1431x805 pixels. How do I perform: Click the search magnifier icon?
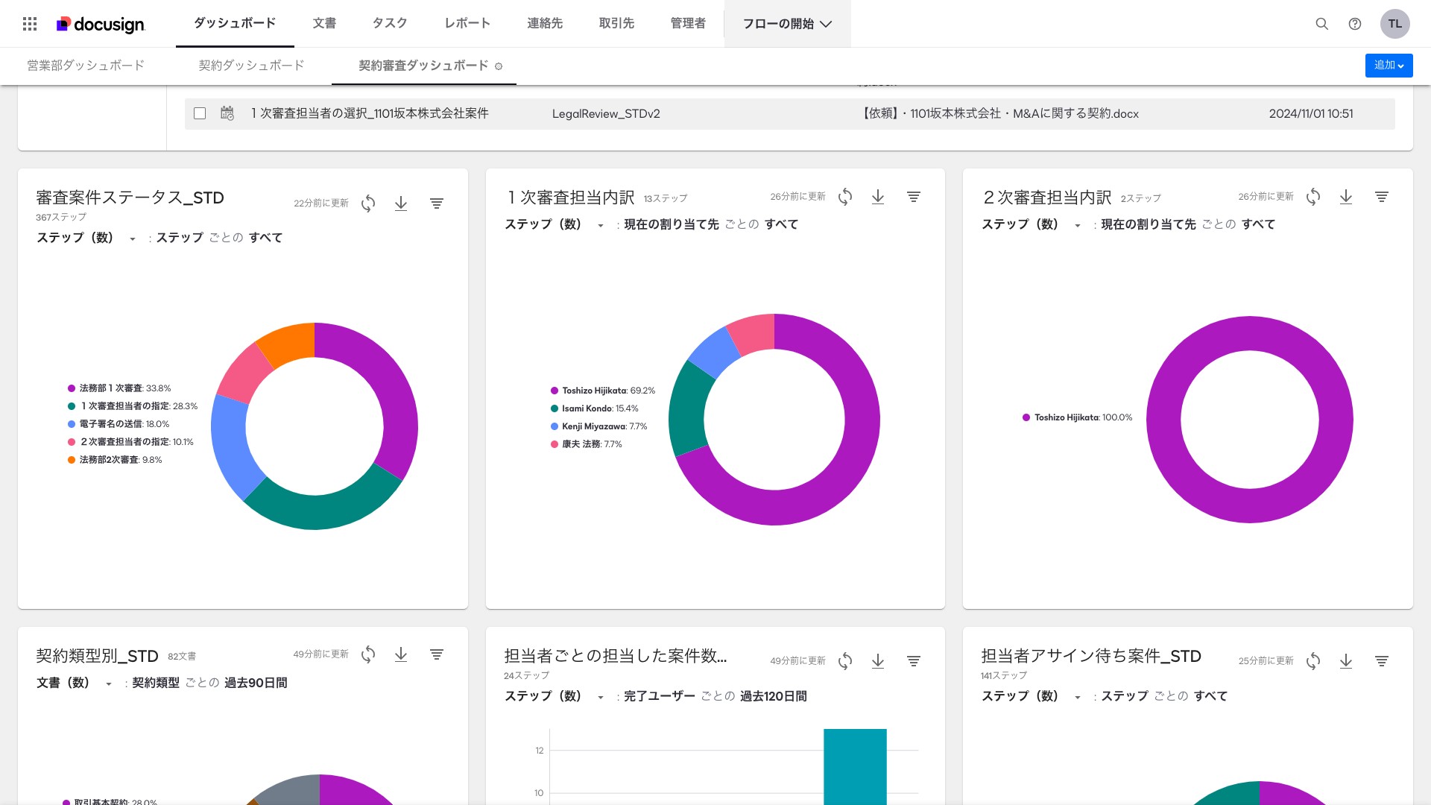(x=1321, y=24)
